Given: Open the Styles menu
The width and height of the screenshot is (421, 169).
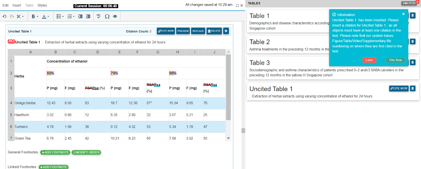Looking at the screenshot, I should pos(42,5).
